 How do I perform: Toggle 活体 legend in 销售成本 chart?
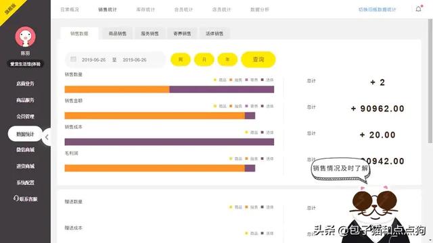click(267, 132)
